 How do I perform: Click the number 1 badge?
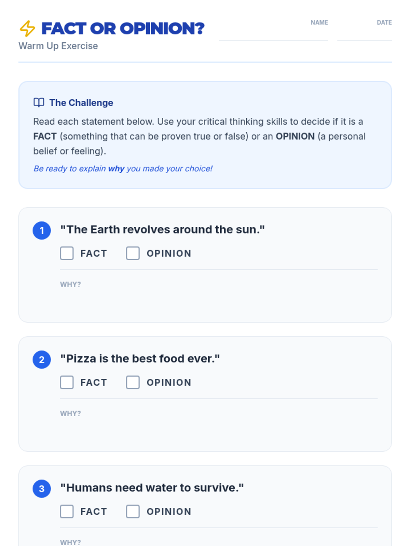(42, 231)
